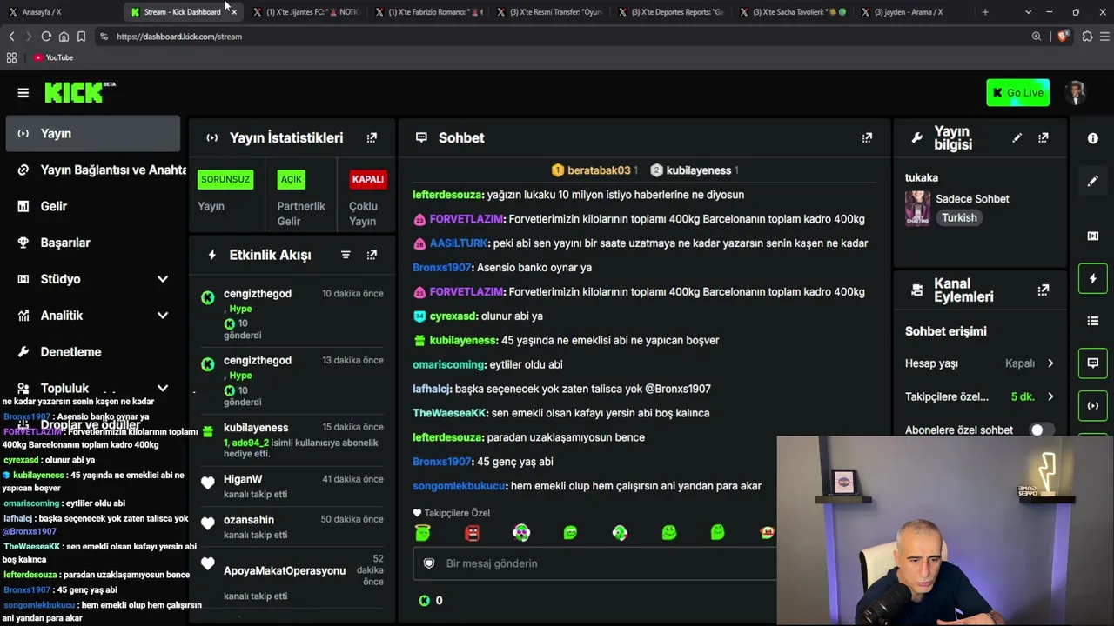Click the list icon in the right rail

click(x=1093, y=321)
